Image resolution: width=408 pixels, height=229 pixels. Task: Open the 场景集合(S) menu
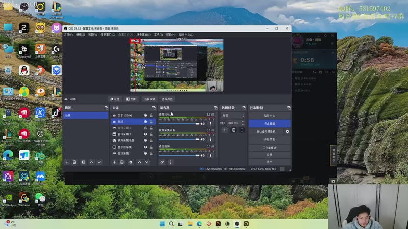point(144,35)
